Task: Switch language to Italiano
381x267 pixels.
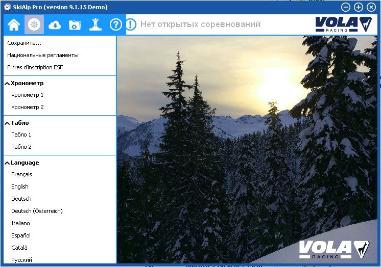Action: click(x=20, y=223)
